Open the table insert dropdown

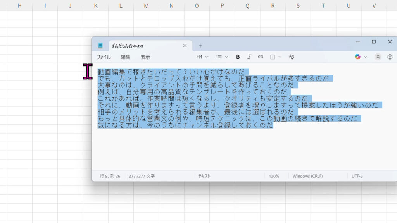tap(275, 57)
